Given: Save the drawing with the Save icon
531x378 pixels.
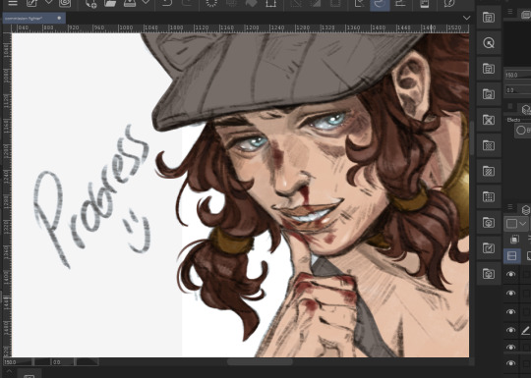Looking at the screenshot, I should click(130, 3).
